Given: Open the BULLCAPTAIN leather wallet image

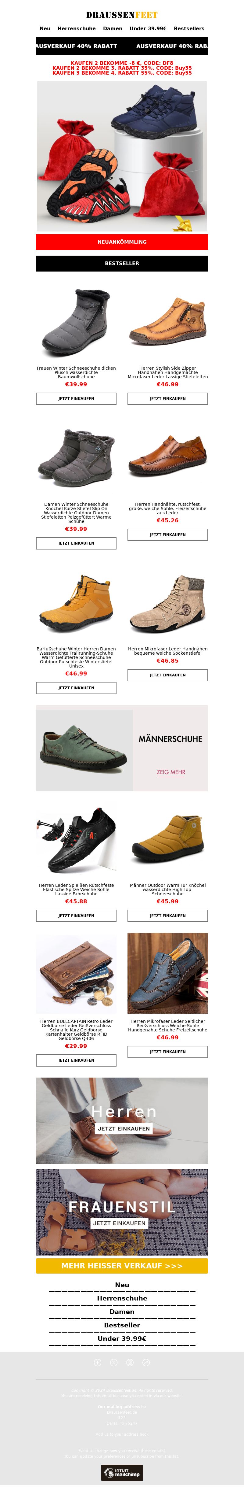Looking at the screenshot, I should click(76, 973).
